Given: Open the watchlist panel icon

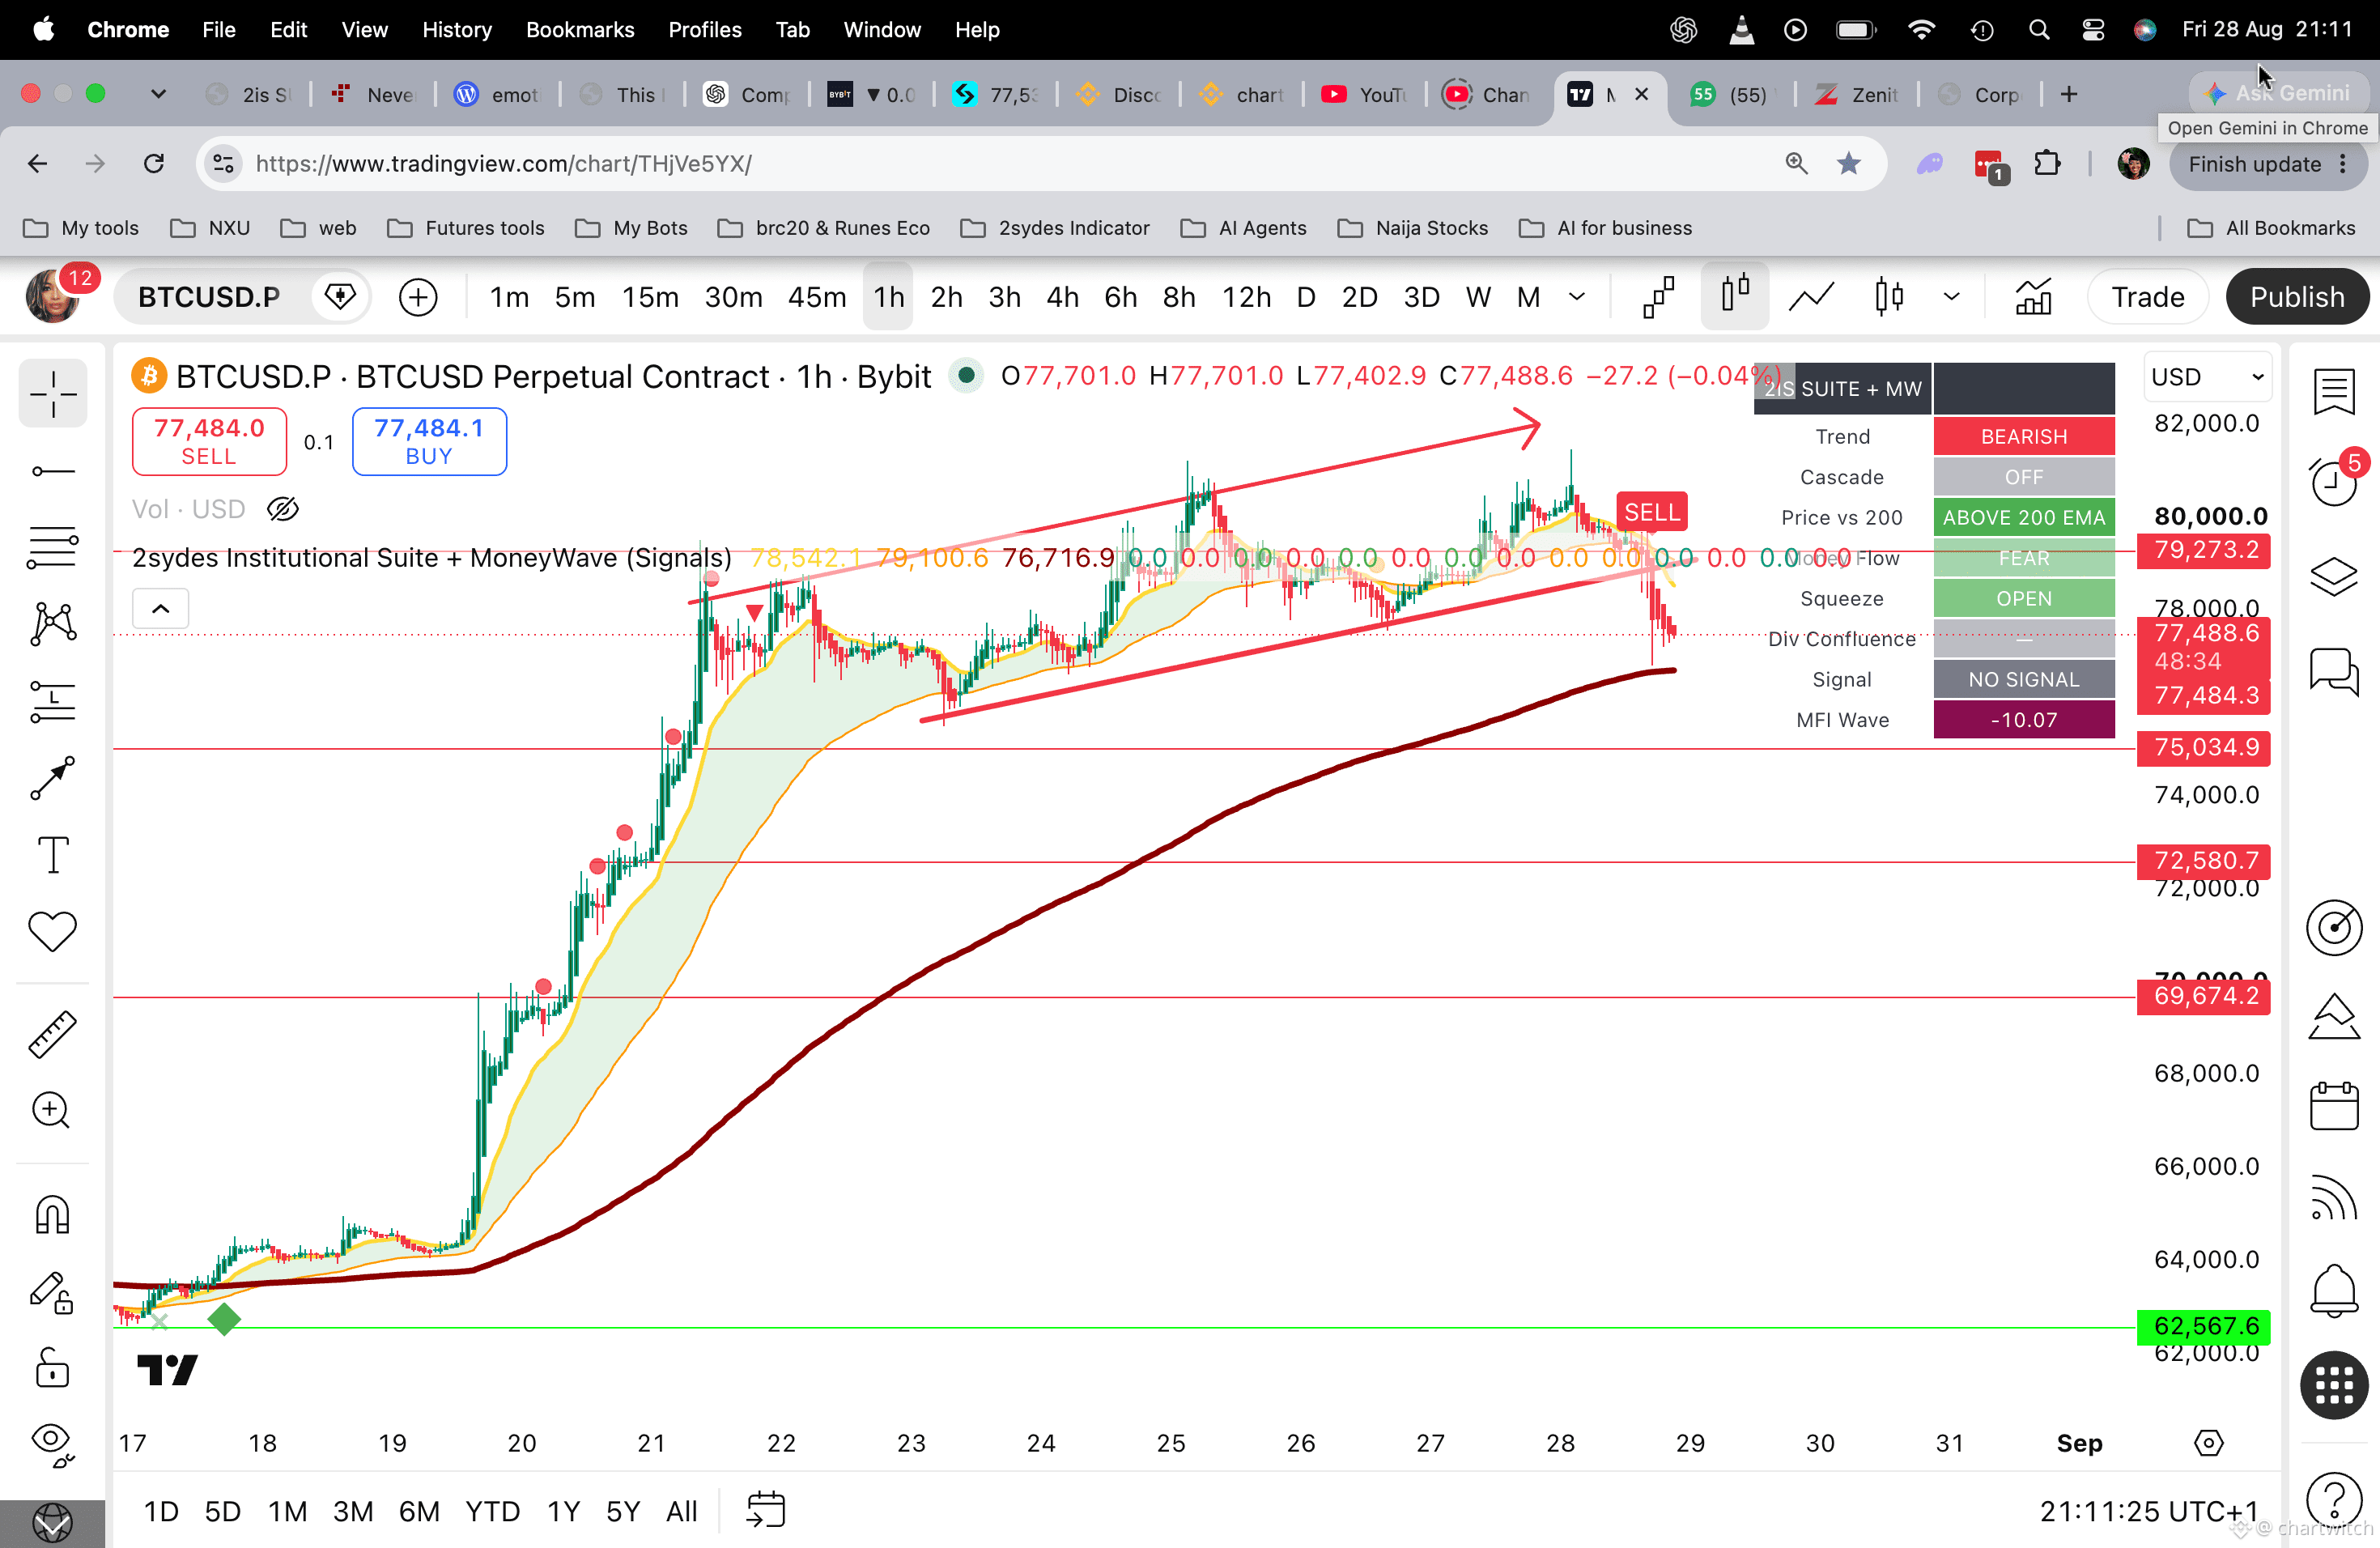Looking at the screenshot, I should [x=2334, y=391].
